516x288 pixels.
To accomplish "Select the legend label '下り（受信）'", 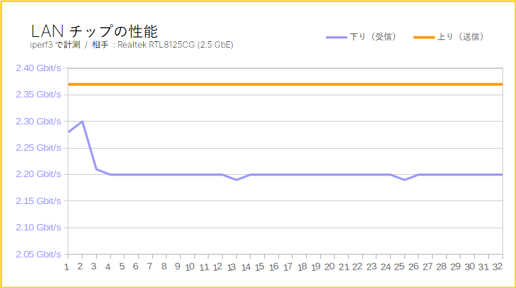I will click(x=374, y=37).
